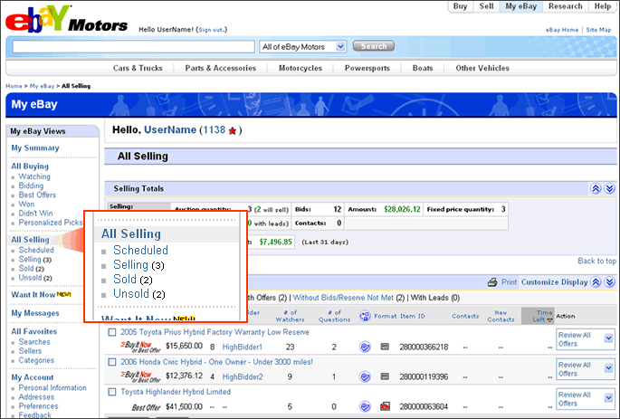
Task: Click into the search text field
Action: pos(133,46)
